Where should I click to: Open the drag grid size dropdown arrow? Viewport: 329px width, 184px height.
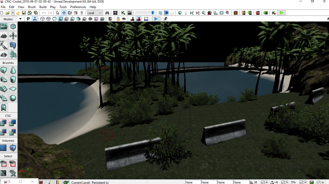click(x=266, y=182)
